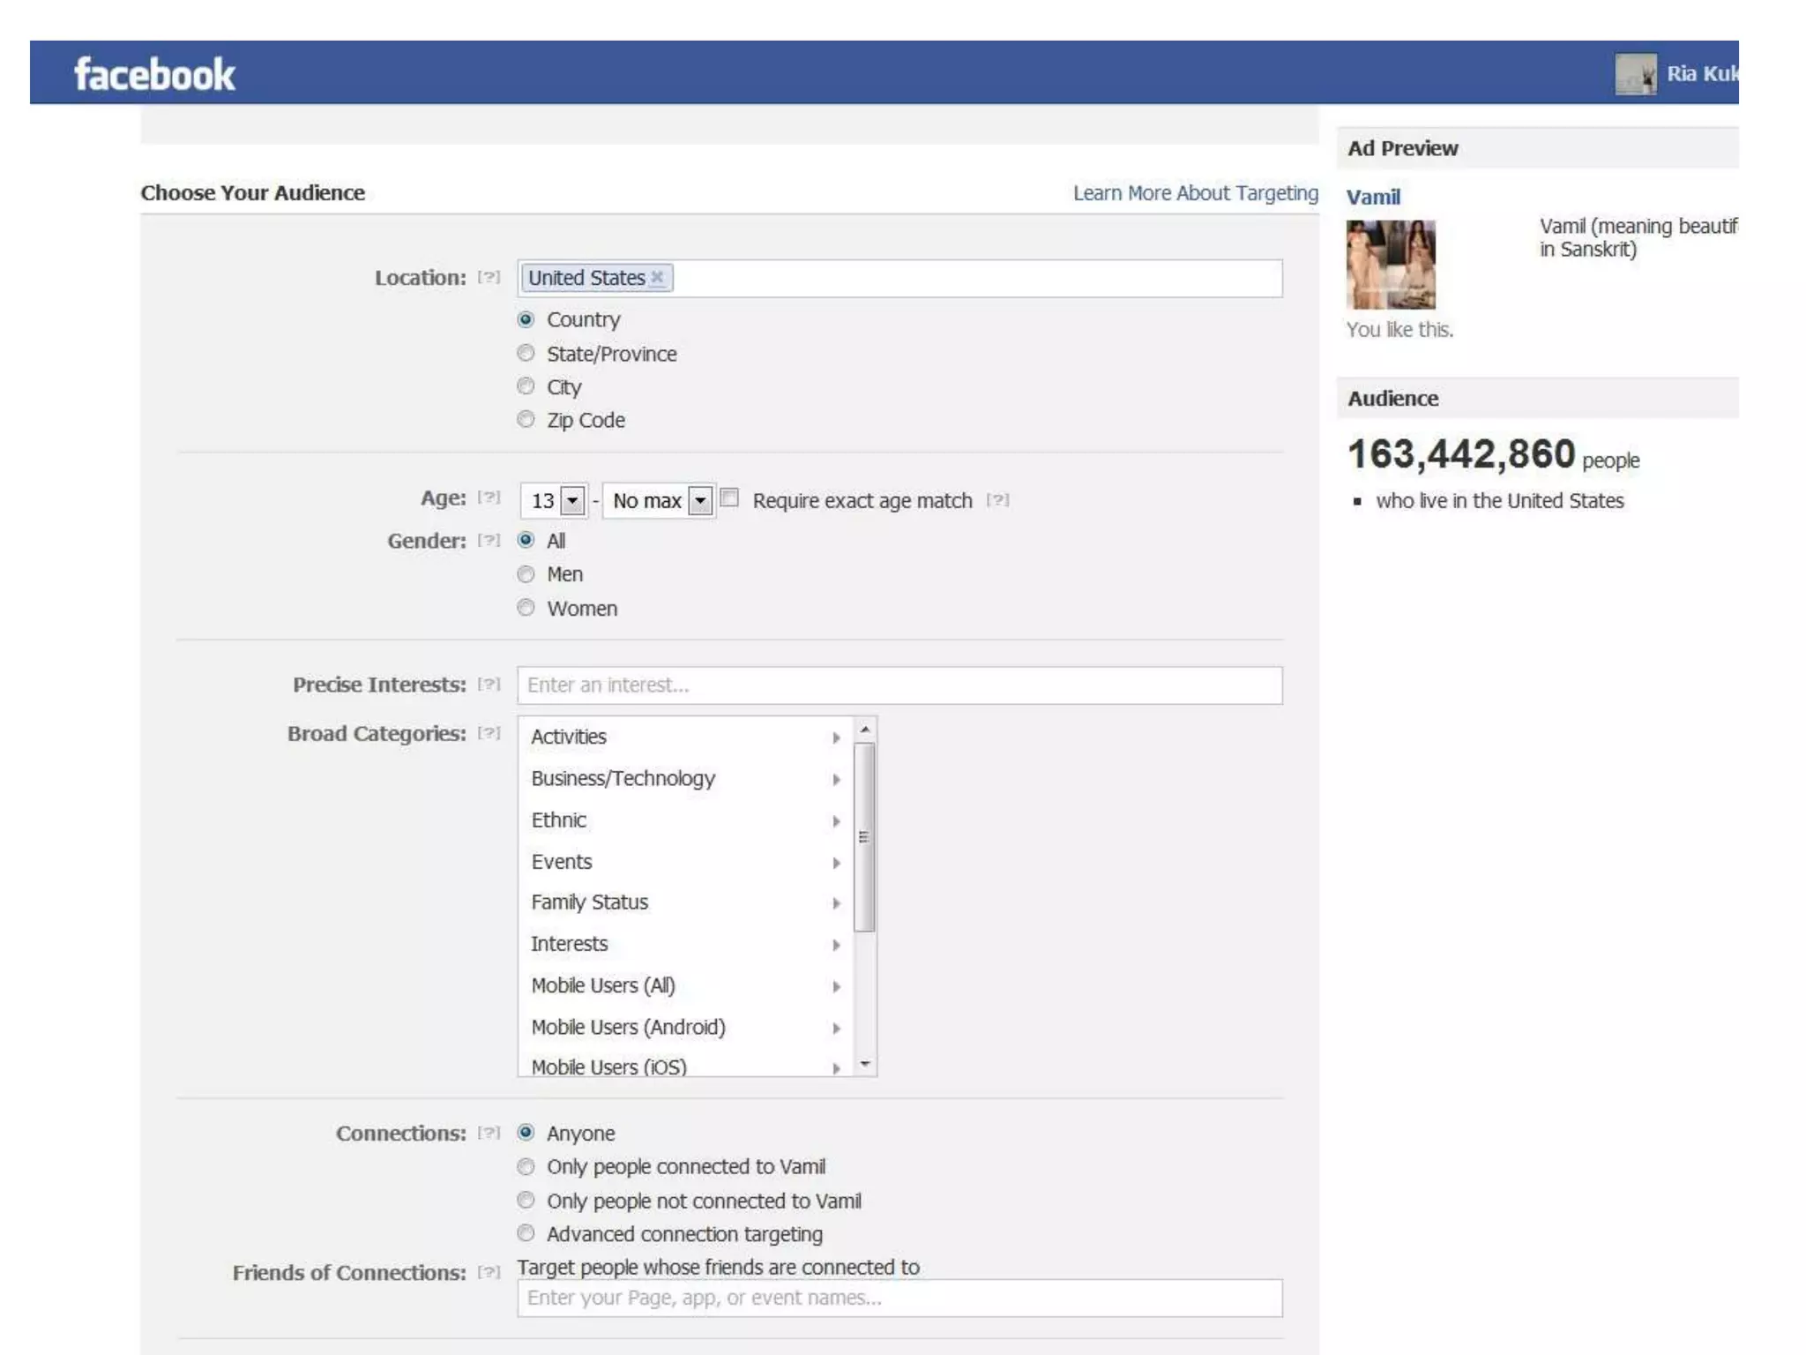Enable Require exact age match checkbox
The image size is (1806, 1355).
730,498
